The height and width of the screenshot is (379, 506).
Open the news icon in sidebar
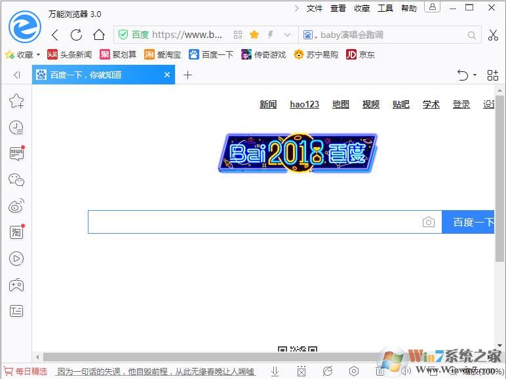pos(16,154)
